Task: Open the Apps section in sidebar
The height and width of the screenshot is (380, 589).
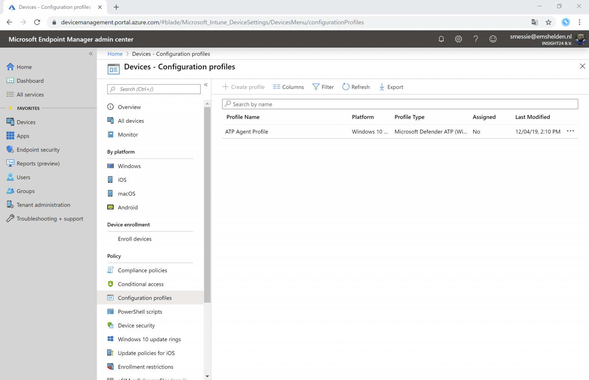Action: [23, 135]
